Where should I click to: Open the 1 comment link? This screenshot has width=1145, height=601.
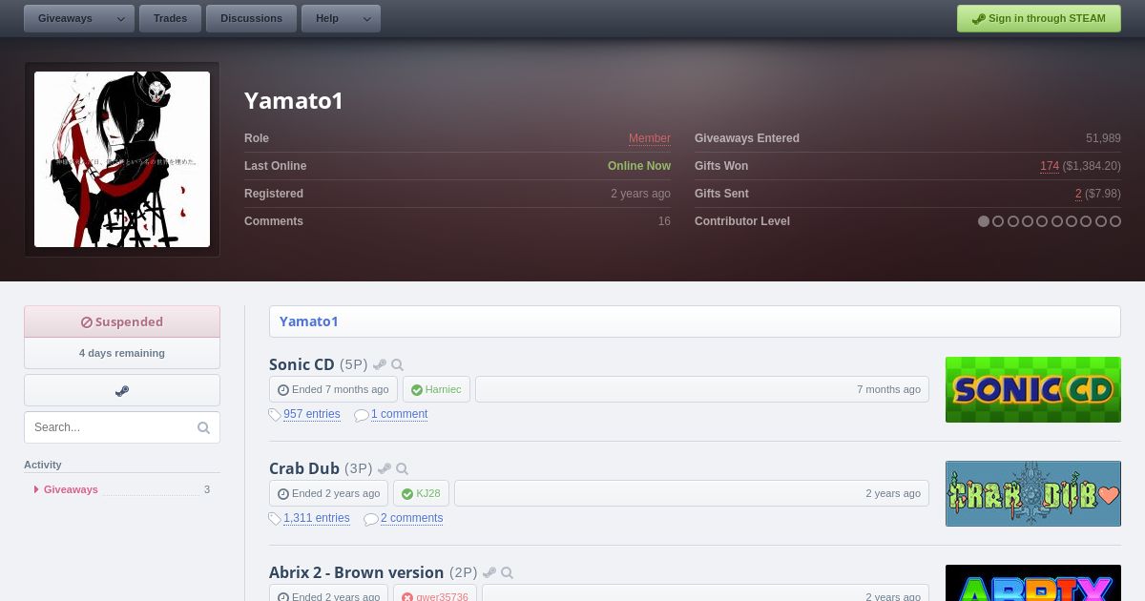coord(399,414)
